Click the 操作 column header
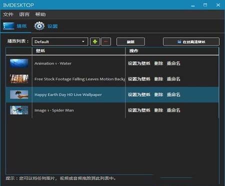This screenshot has width=225, height=186. [133, 51]
